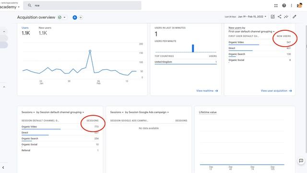Open the three-dot more options menu
The image size is (307, 173).
coord(291,5)
